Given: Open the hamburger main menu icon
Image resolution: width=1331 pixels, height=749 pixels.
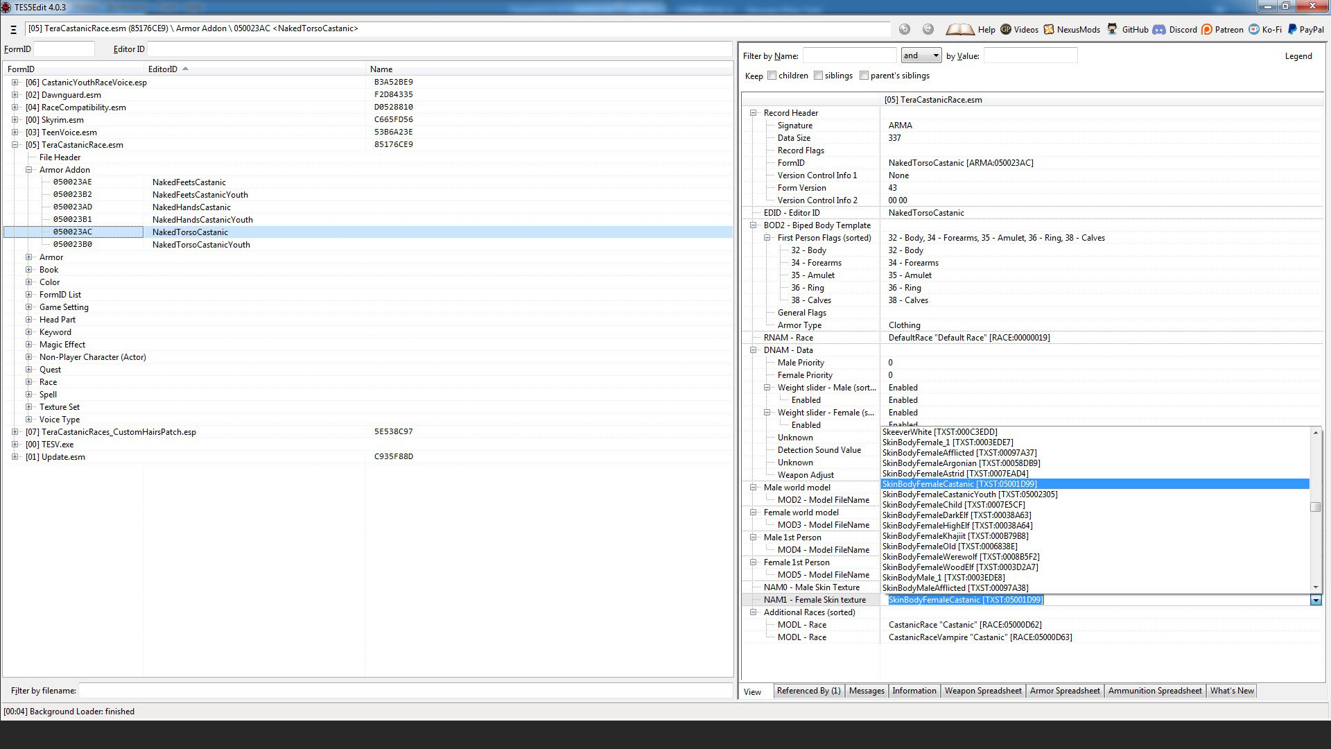Looking at the screenshot, I should click(x=13, y=30).
